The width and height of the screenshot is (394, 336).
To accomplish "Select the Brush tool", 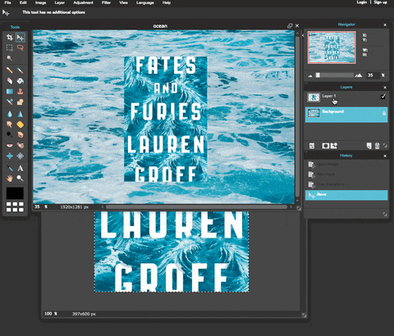I will click(x=21, y=70).
